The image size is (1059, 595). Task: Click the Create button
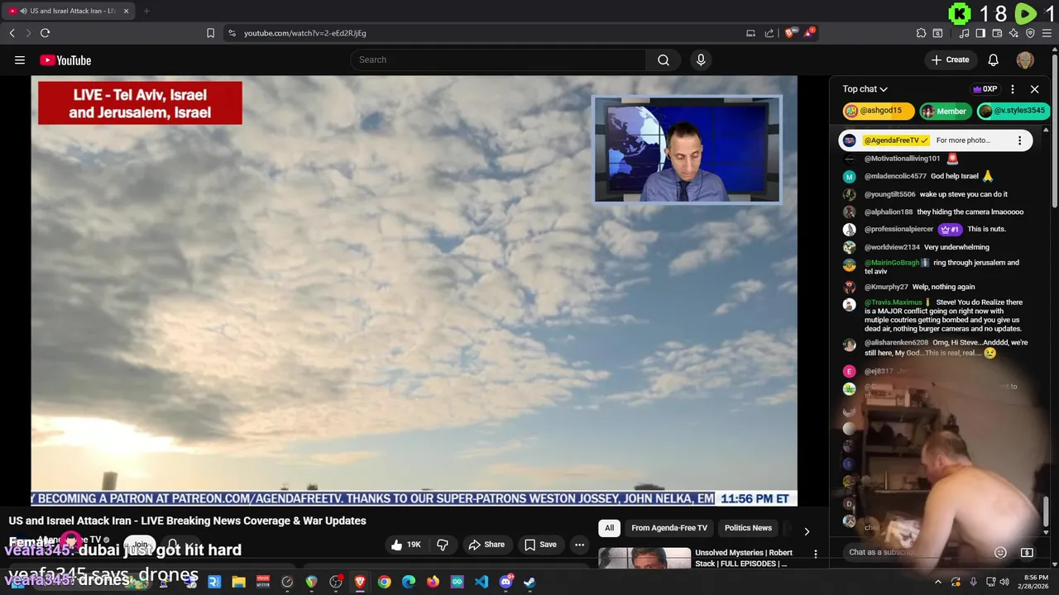[x=950, y=59]
